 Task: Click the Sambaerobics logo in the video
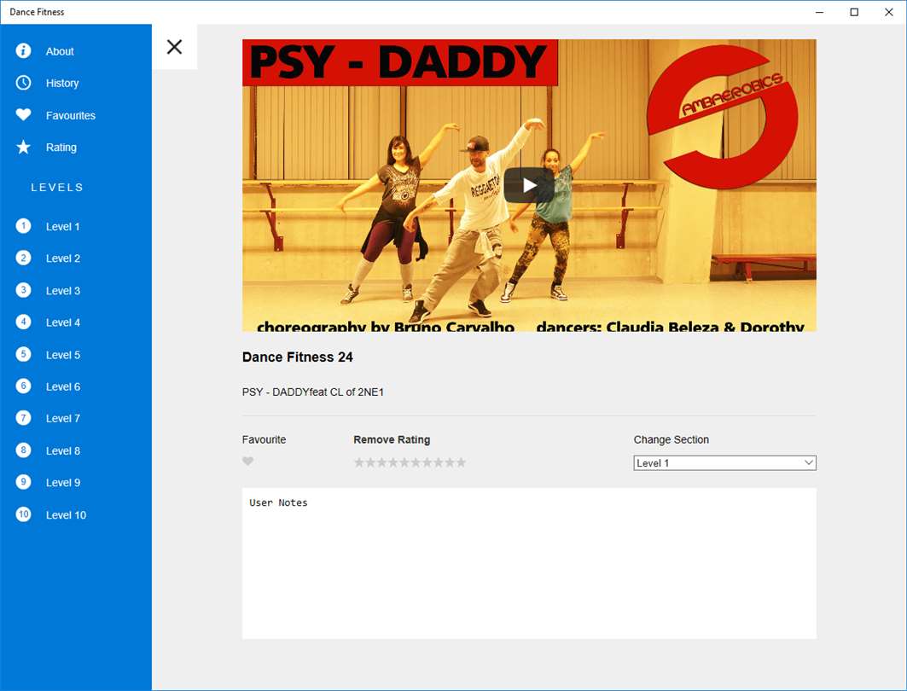[x=723, y=117]
